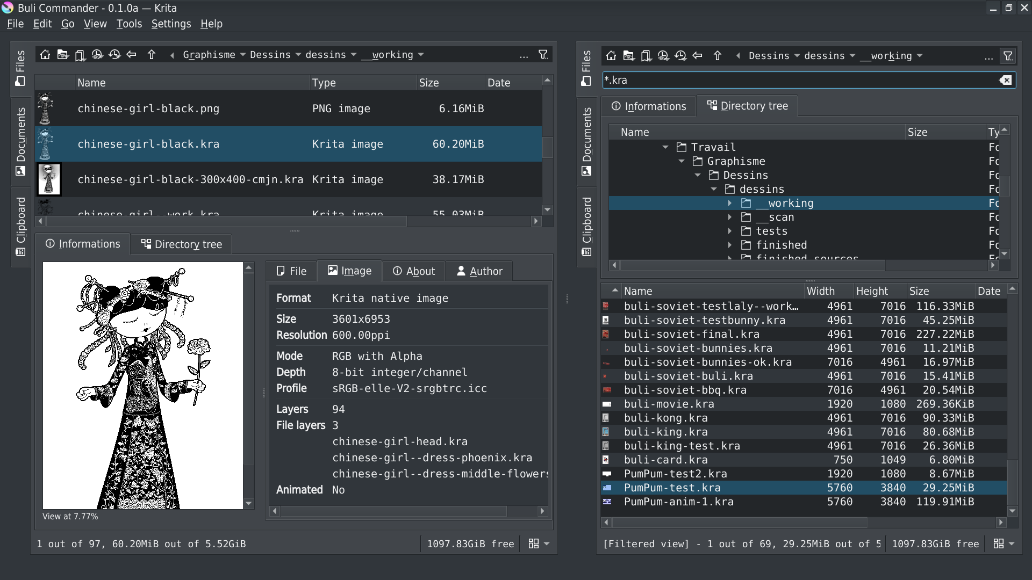The width and height of the screenshot is (1032, 580).
Task: Toggle the active filter in right panel
Action: pos(1008,56)
